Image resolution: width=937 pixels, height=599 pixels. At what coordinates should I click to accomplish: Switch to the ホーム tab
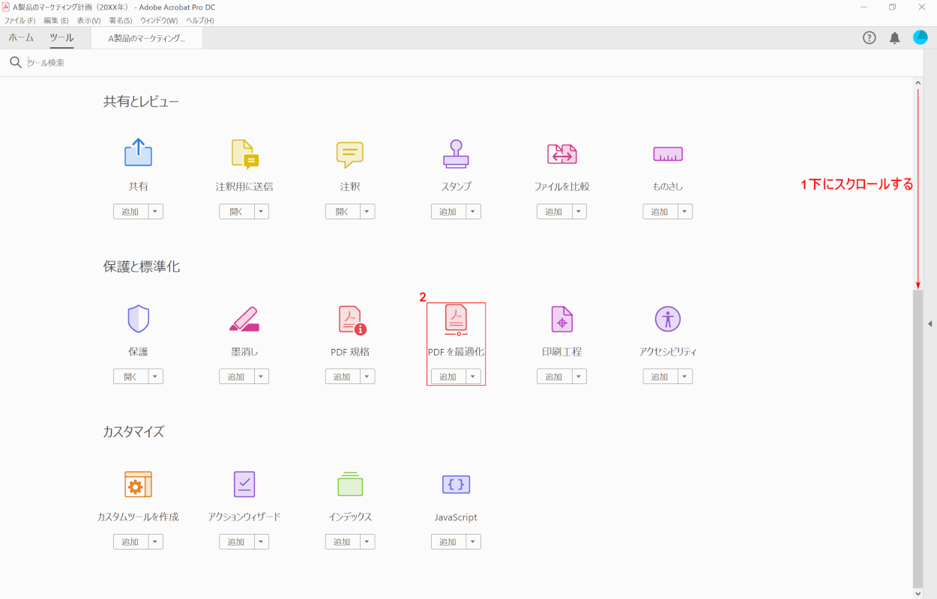coord(21,37)
